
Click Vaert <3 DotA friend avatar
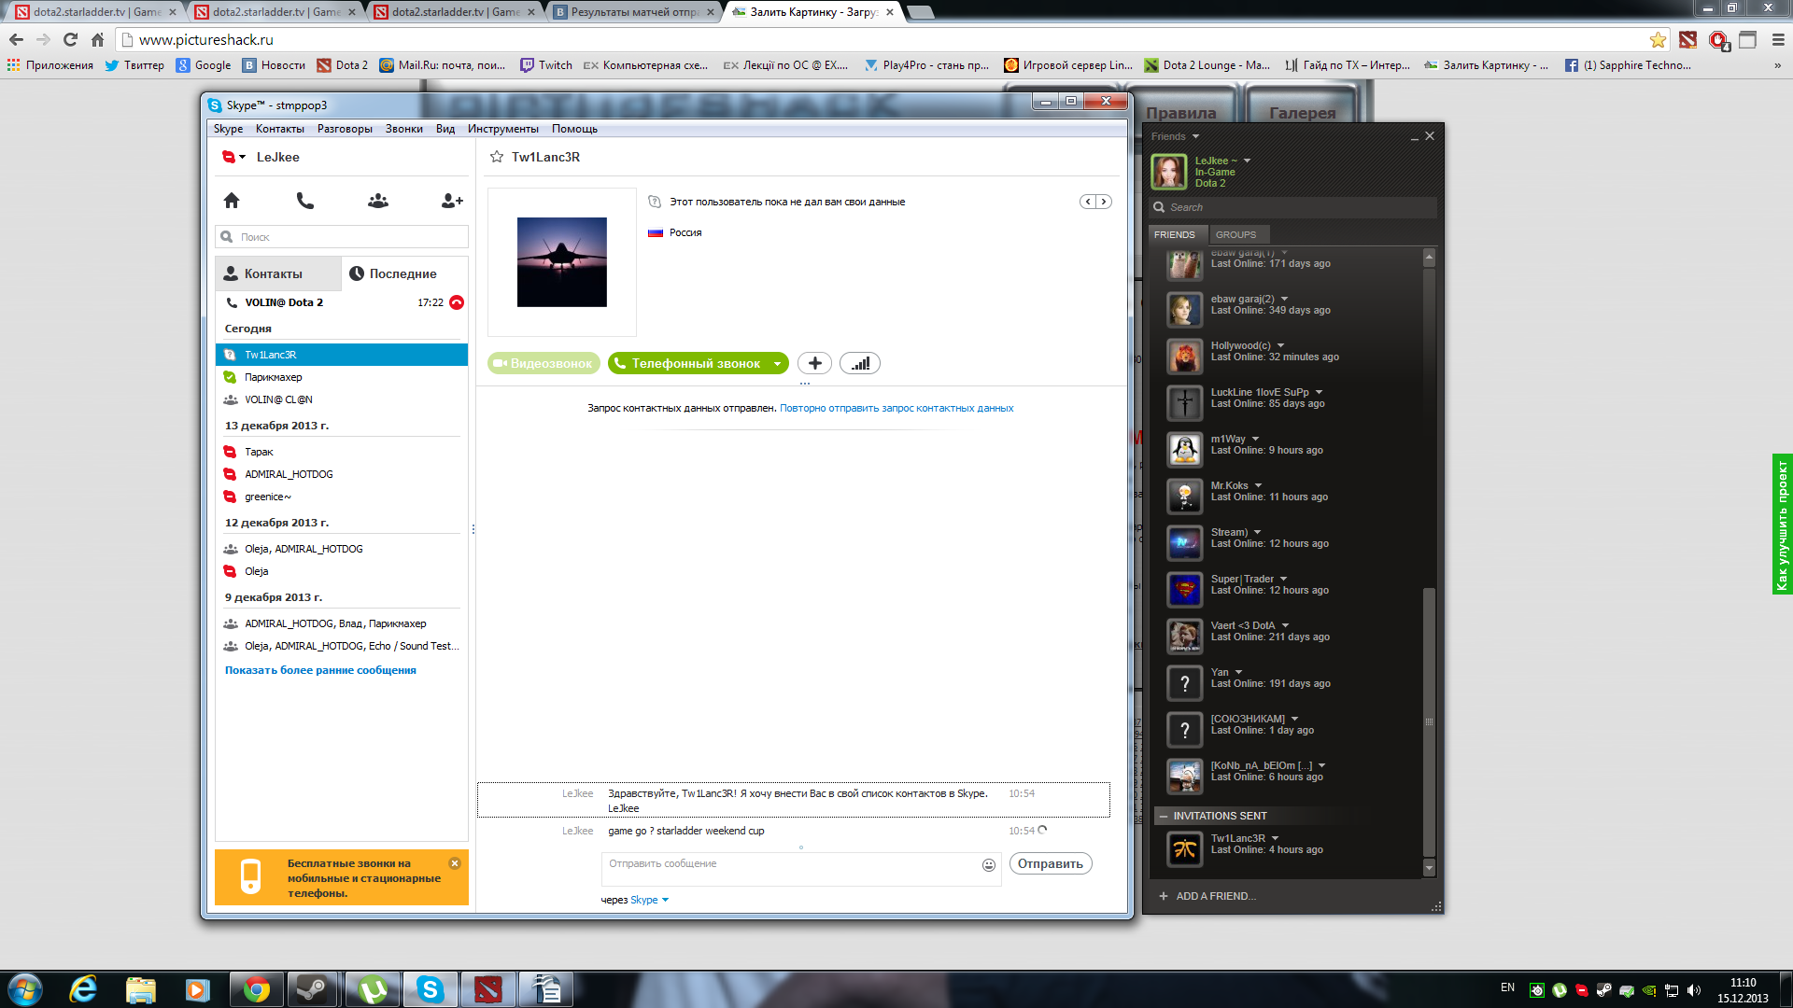pyautogui.click(x=1185, y=636)
